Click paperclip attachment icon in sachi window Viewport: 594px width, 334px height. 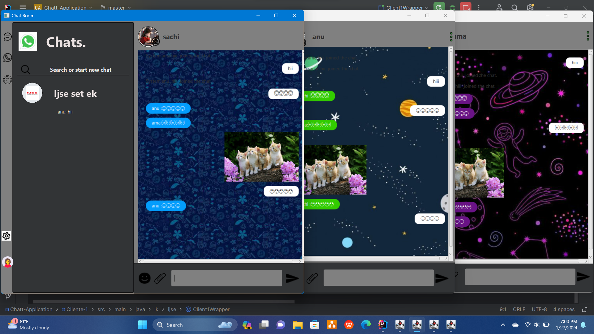coord(160,278)
